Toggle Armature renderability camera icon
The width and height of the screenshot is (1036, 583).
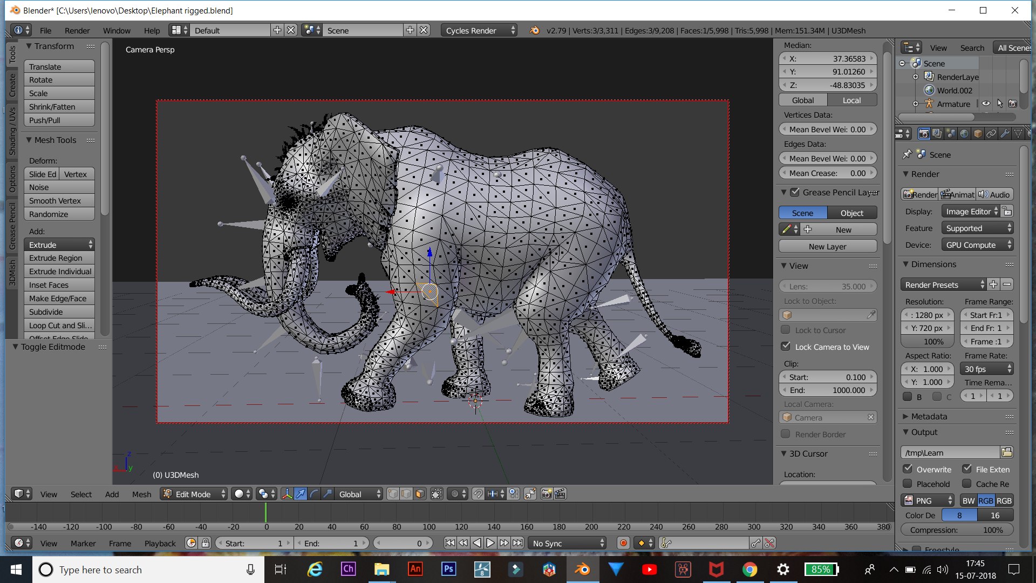coord(1013,104)
